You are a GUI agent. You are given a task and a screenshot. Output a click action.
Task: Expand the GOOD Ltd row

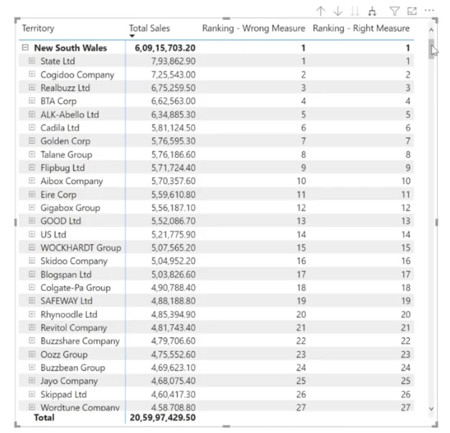tap(32, 220)
